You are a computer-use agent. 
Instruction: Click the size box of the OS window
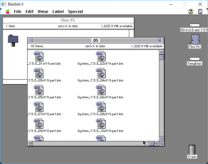click(162, 144)
